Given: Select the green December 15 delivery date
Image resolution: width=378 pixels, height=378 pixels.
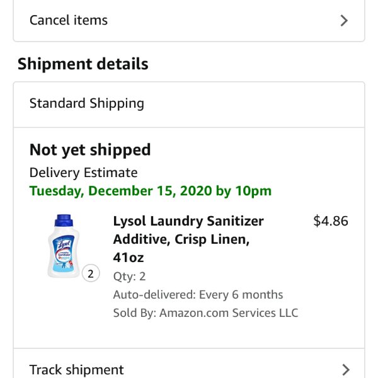Looking at the screenshot, I should coord(151,191).
